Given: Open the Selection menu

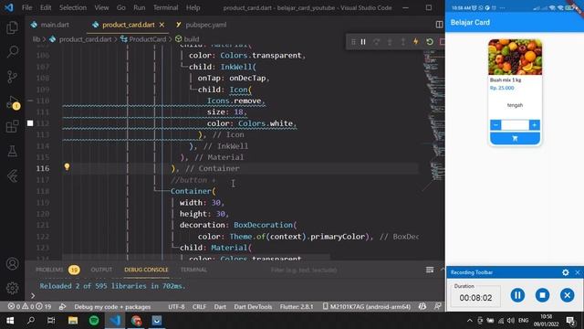Looking at the screenshot, I should pos(73,7).
